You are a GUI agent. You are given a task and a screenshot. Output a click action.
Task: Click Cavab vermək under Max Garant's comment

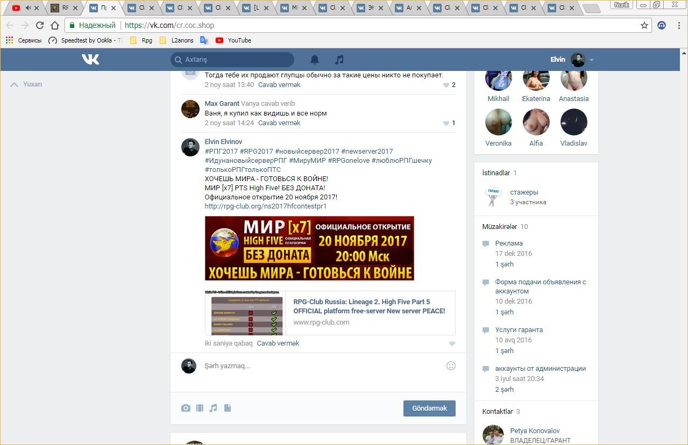click(x=279, y=123)
